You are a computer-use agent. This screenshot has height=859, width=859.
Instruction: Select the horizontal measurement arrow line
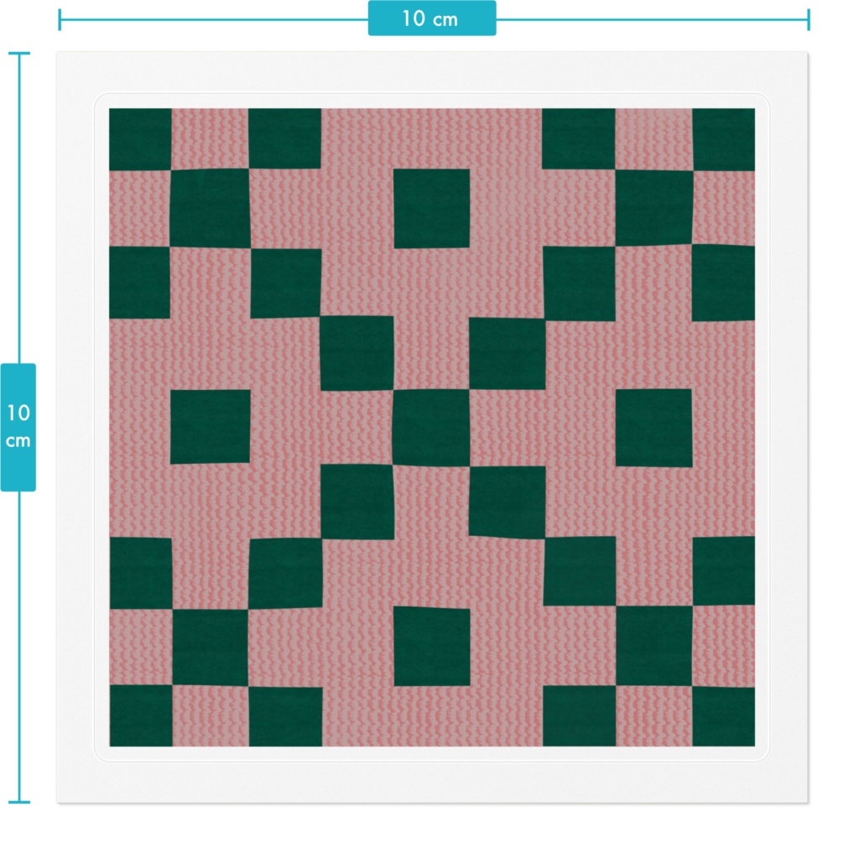pyautogui.click(x=252, y=18)
